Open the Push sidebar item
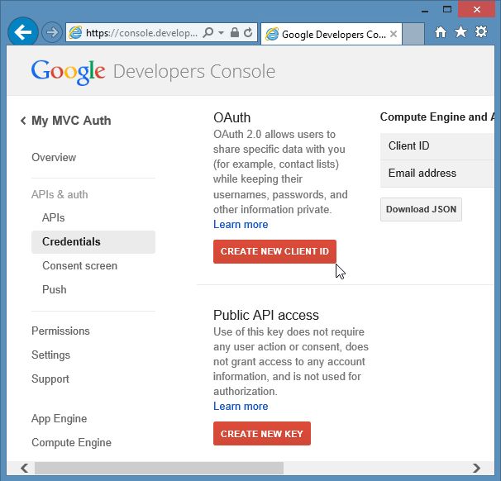501x481 pixels. coord(55,290)
